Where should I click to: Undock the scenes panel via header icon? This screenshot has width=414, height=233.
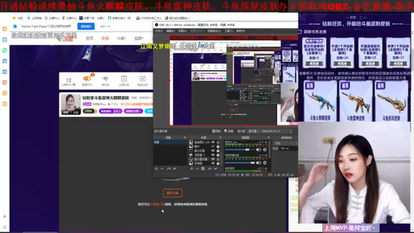point(185,137)
